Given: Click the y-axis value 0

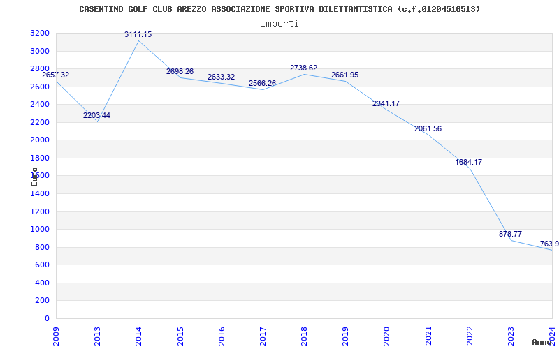Looking at the screenshot, I should 47,318.
